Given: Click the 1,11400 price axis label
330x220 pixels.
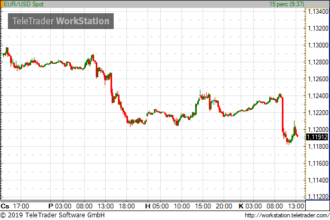Looking at the screenshot, I should coord(318,180).
